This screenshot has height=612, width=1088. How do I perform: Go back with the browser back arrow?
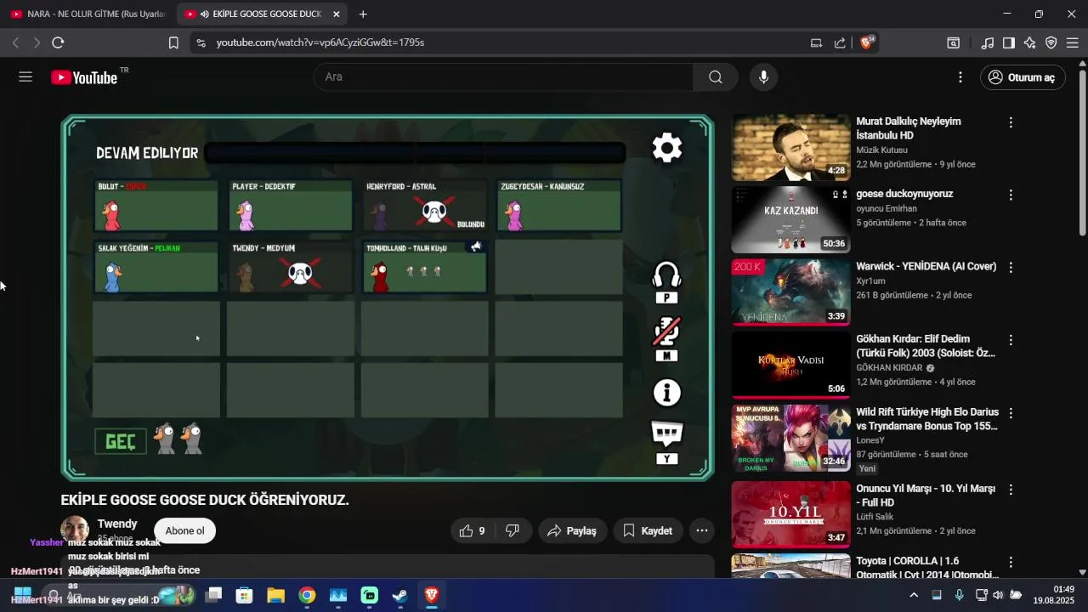15,42
